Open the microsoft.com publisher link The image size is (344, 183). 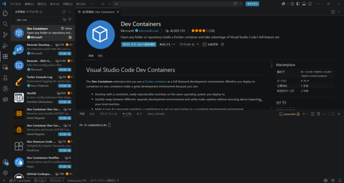[148, 31]
